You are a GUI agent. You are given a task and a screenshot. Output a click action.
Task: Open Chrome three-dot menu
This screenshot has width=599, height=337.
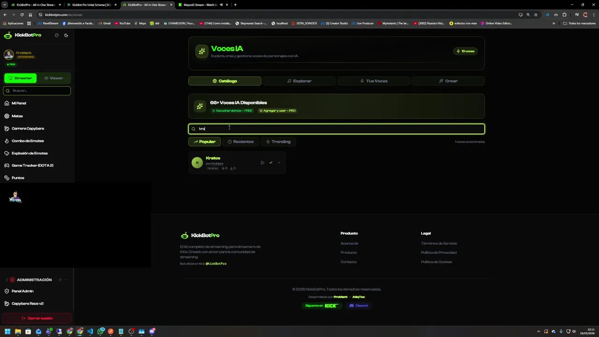(593, 15)
